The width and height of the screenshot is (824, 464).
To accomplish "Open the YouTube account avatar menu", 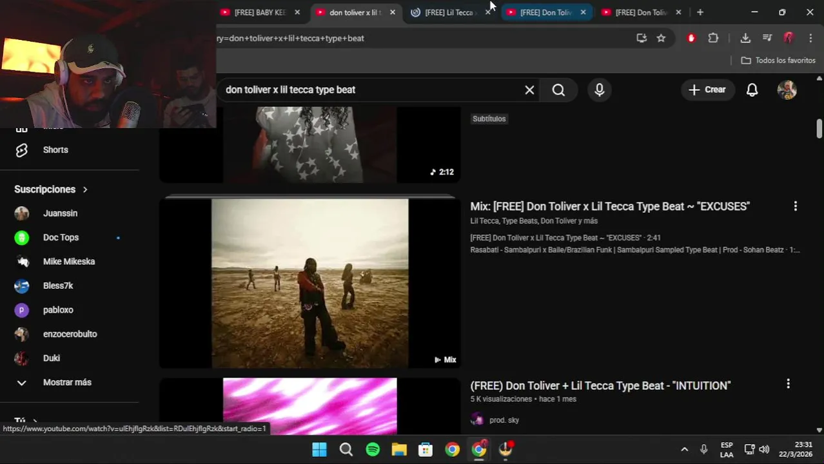I will [787, 90].
